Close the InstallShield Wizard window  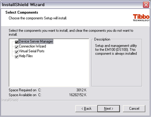pyautogui.click(x=146, y=5)
